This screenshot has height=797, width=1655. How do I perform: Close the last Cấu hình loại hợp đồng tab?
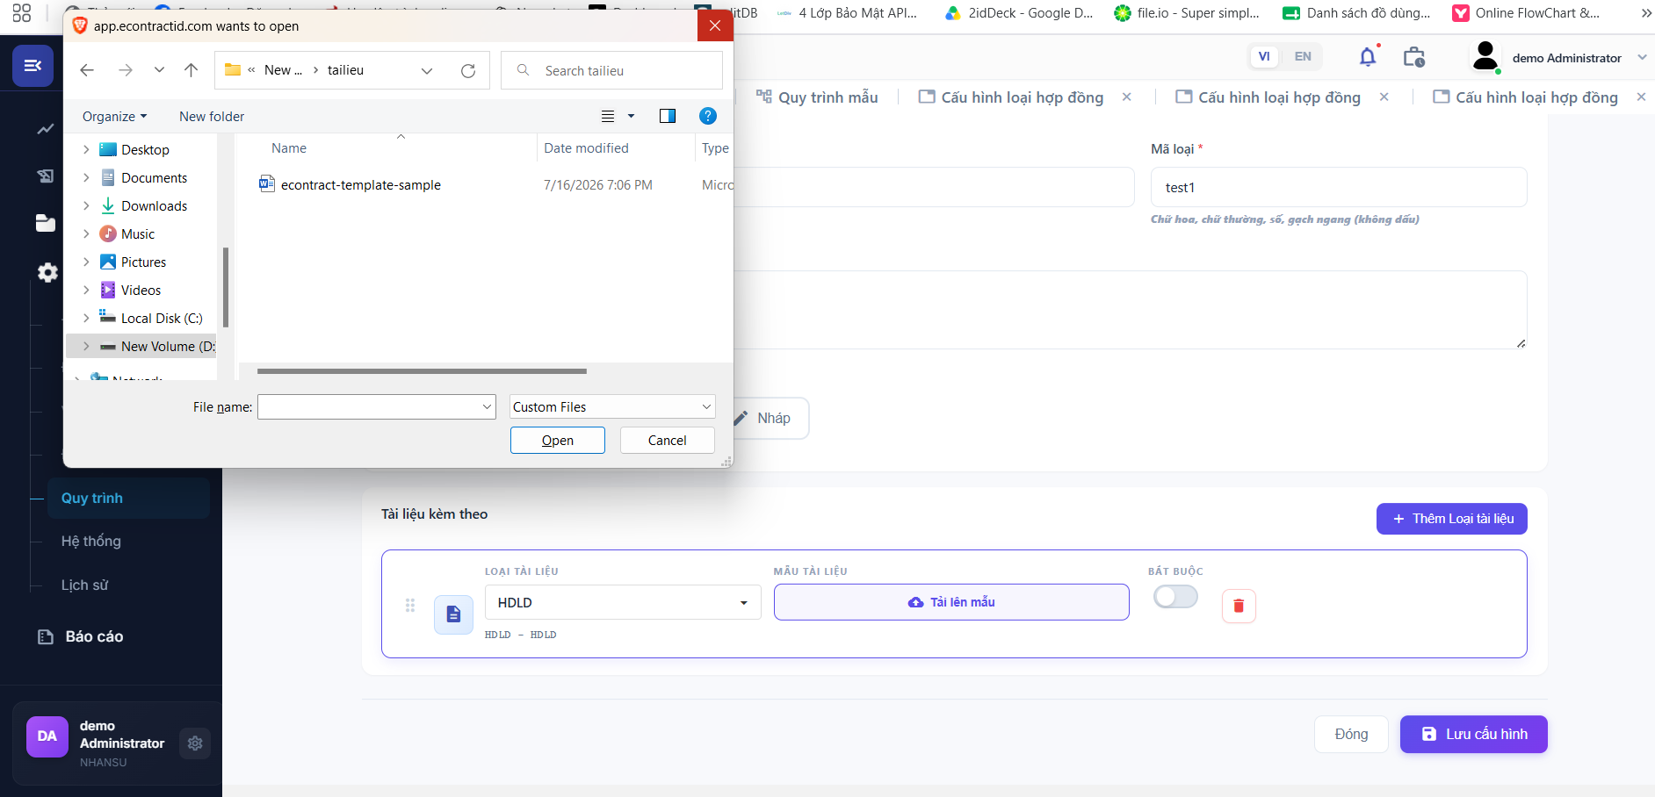click(x=1641, y=97)
